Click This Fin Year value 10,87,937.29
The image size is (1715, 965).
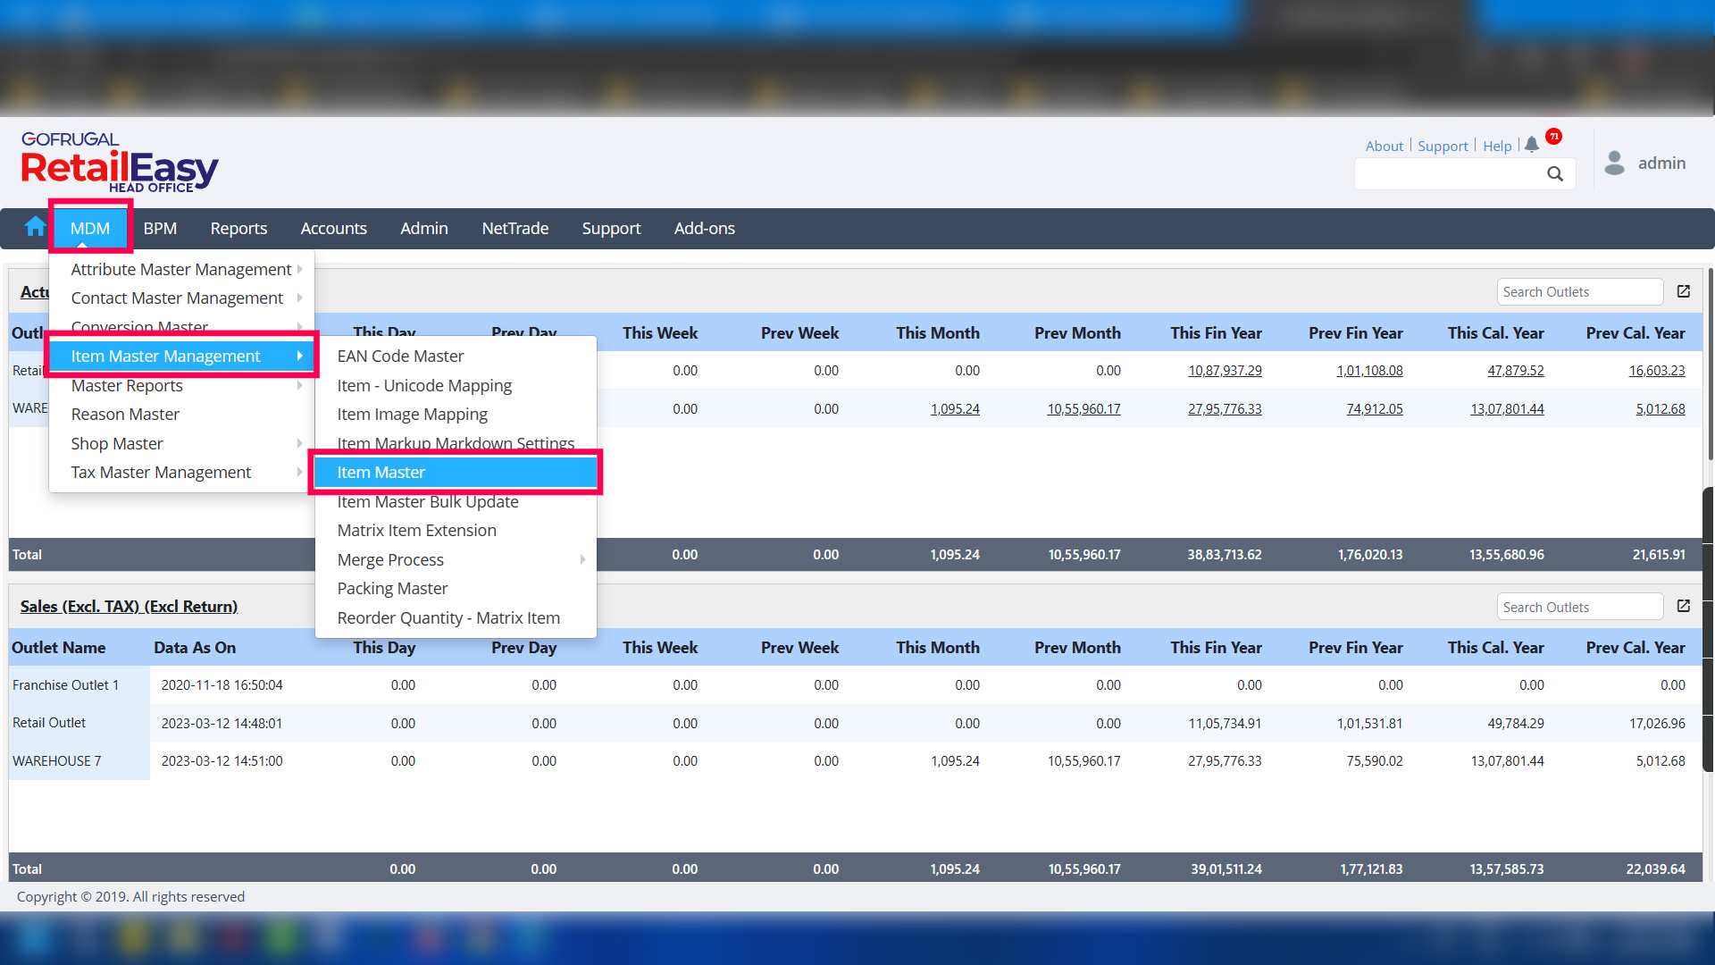coord(1224,370)
